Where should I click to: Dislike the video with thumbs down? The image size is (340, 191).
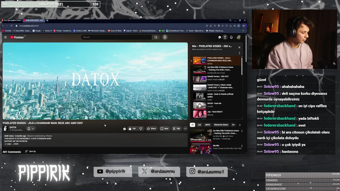click(x=141, y=128)
